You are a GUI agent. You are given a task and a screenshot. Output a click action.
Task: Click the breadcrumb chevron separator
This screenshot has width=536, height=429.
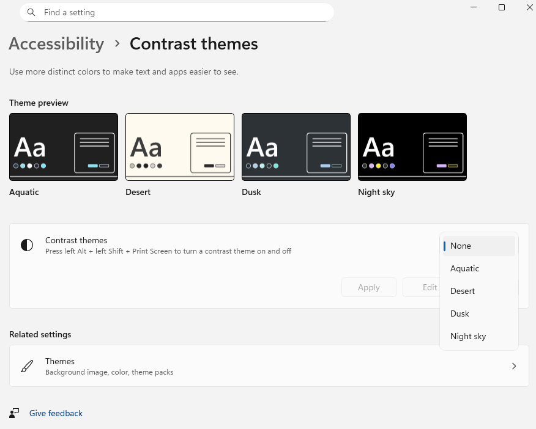pyautogui.click(x=117, y=44)
